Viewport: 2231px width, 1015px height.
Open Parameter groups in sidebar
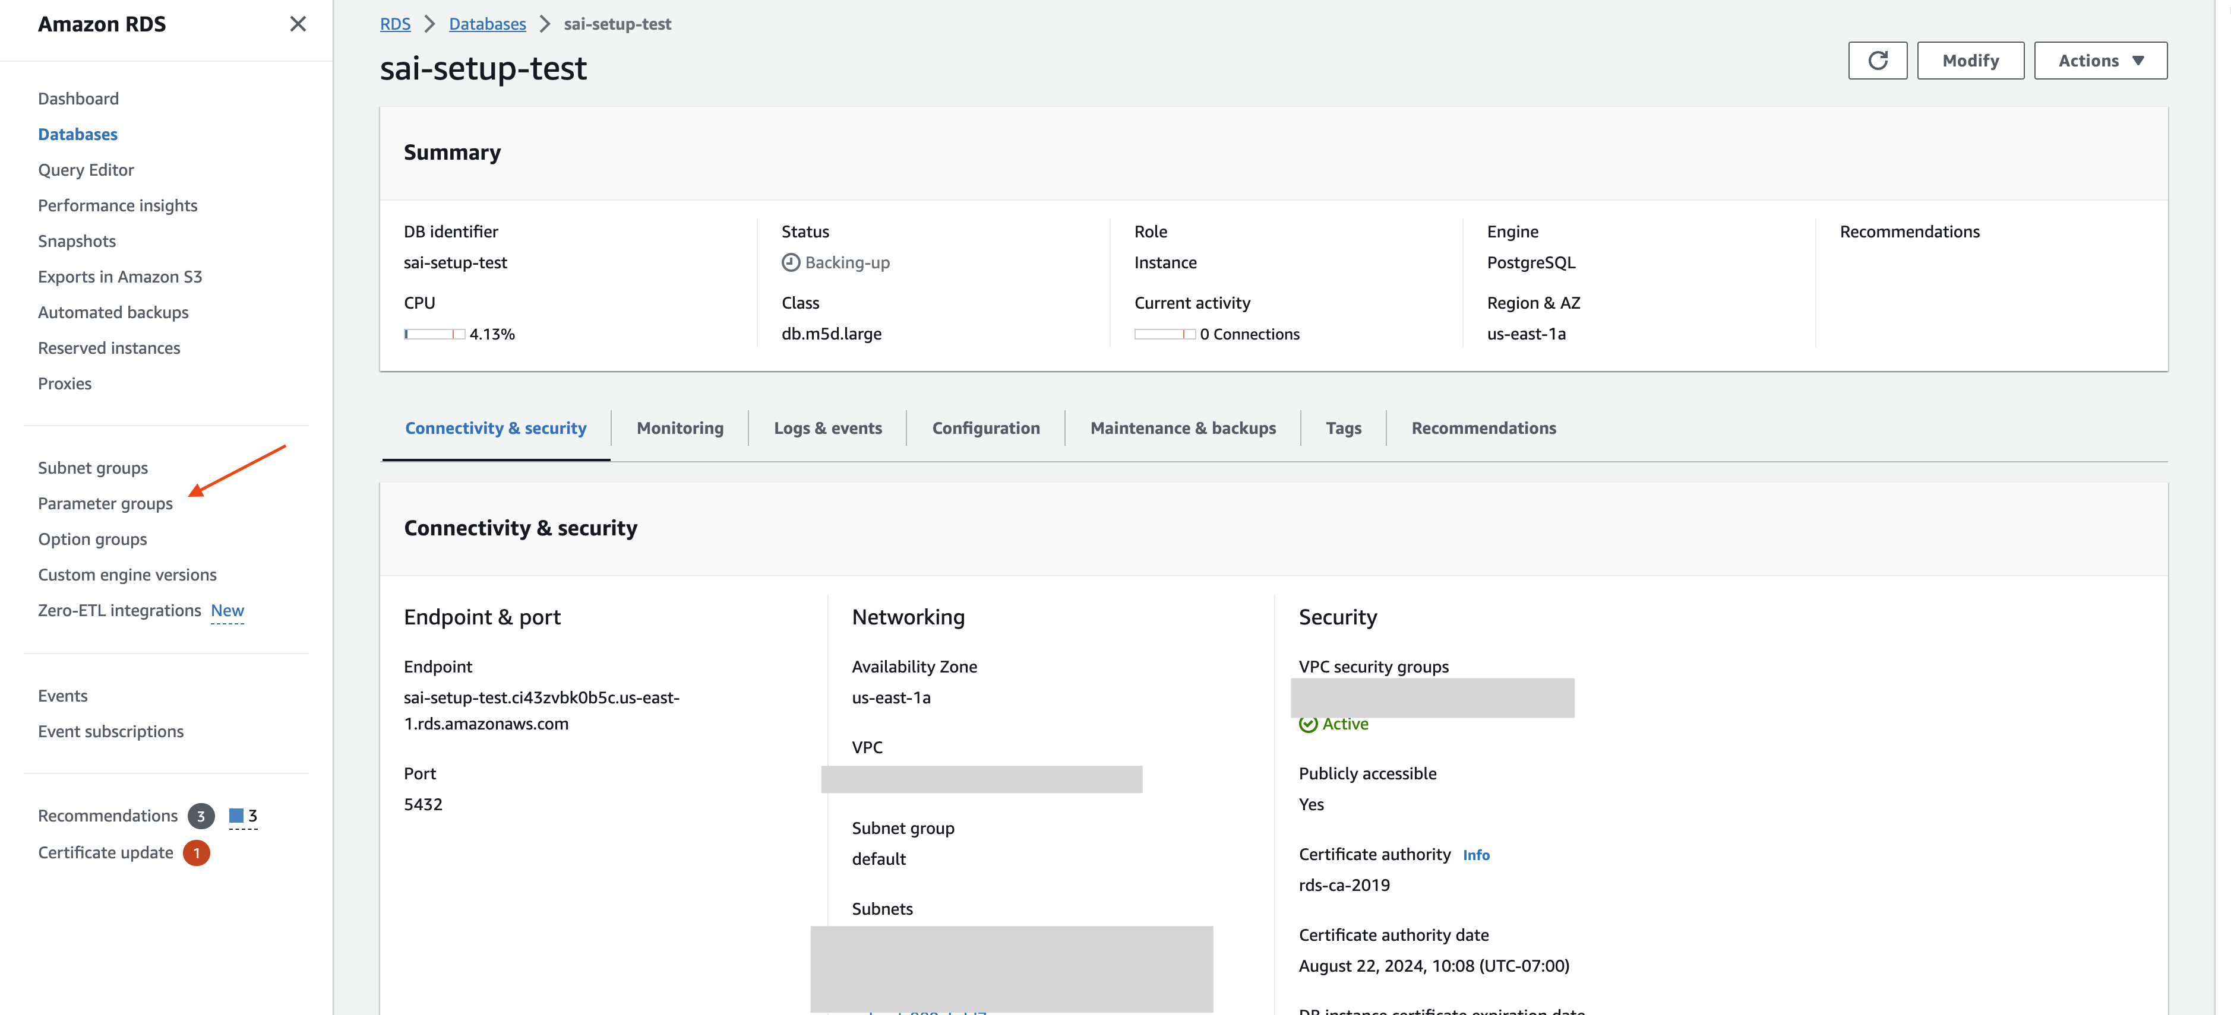click(106, 503)
